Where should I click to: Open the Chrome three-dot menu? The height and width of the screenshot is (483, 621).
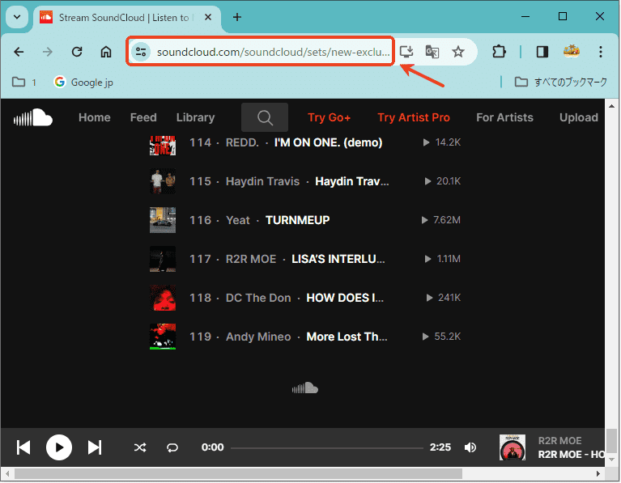601,52
